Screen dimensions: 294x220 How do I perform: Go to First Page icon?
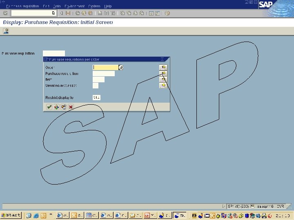pos(122,13)
